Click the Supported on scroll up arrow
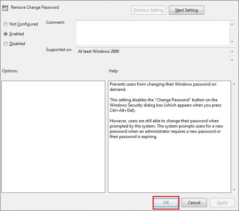Image resolution: width=239 pixels, height=211 pixels. click(x=232, y=51)
